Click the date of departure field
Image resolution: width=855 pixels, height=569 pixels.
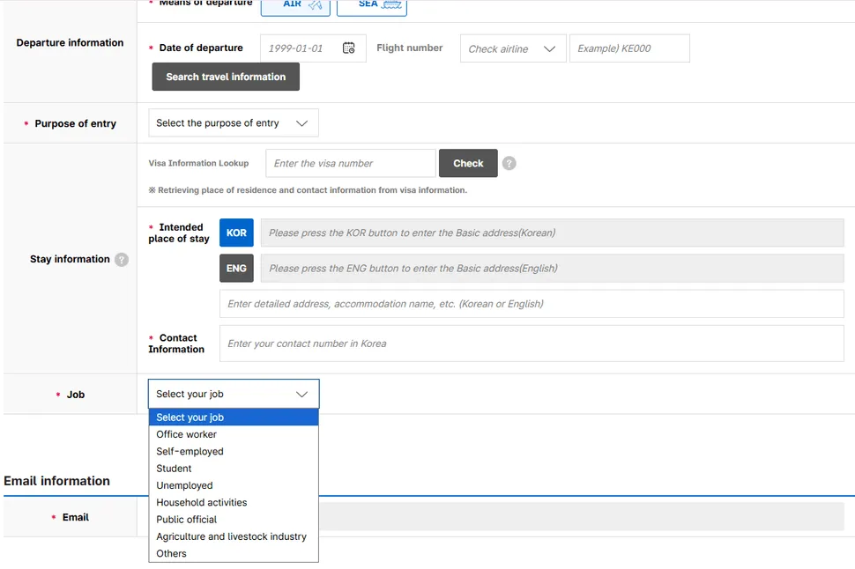click(x=313, y=48)
